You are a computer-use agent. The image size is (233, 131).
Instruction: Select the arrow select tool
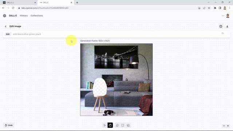(x=104, y=125)
